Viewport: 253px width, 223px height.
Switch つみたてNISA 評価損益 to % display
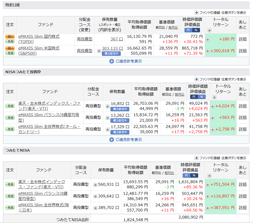194,175
